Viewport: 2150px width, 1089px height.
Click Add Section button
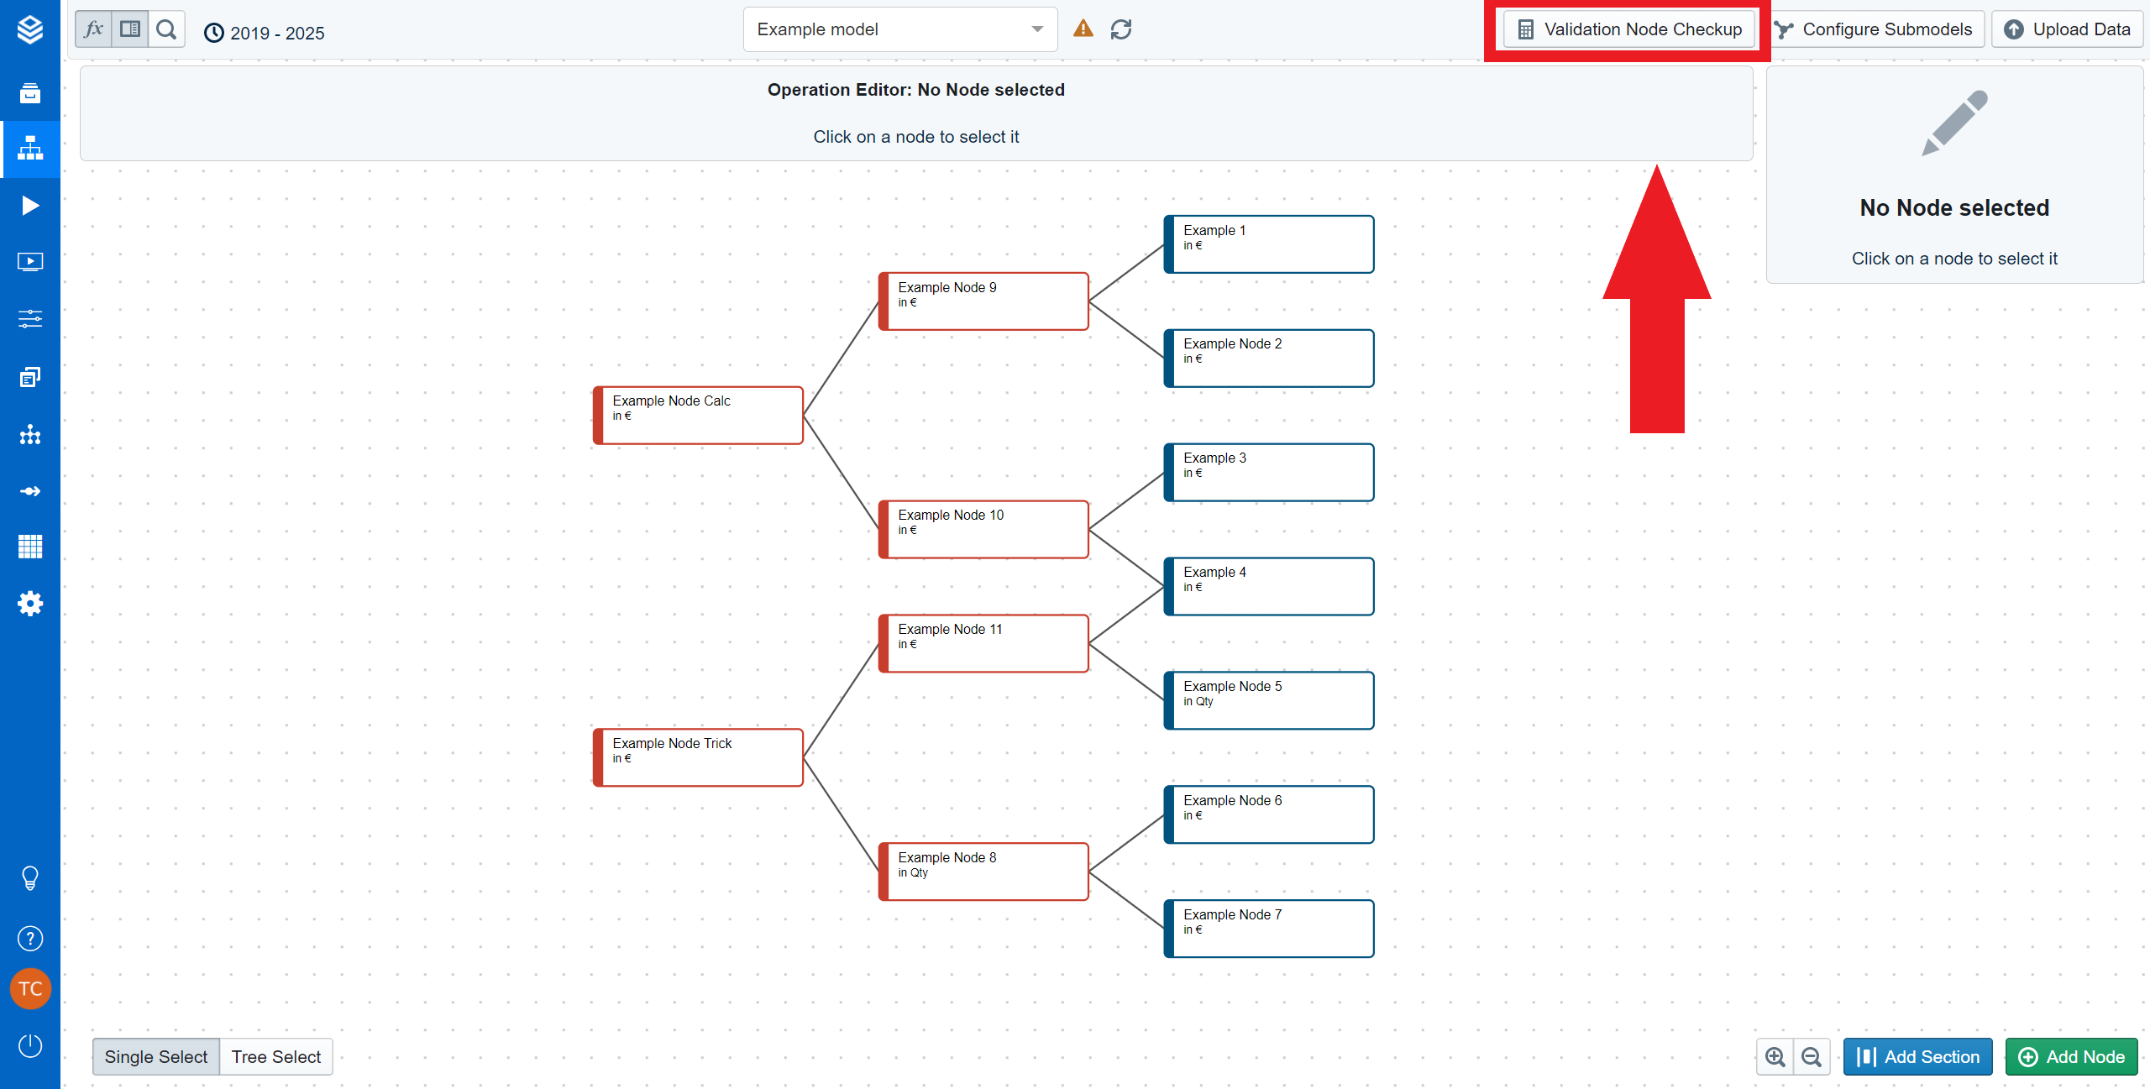(x=1917, y=1056)
